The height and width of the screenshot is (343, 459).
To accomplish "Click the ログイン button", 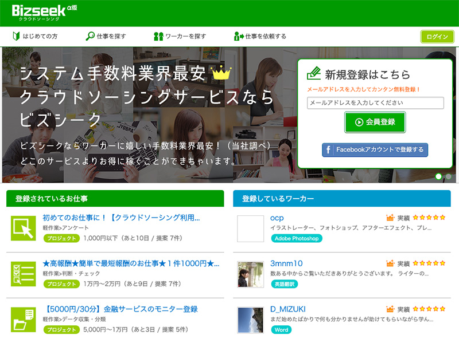I will tap(437, 37).
